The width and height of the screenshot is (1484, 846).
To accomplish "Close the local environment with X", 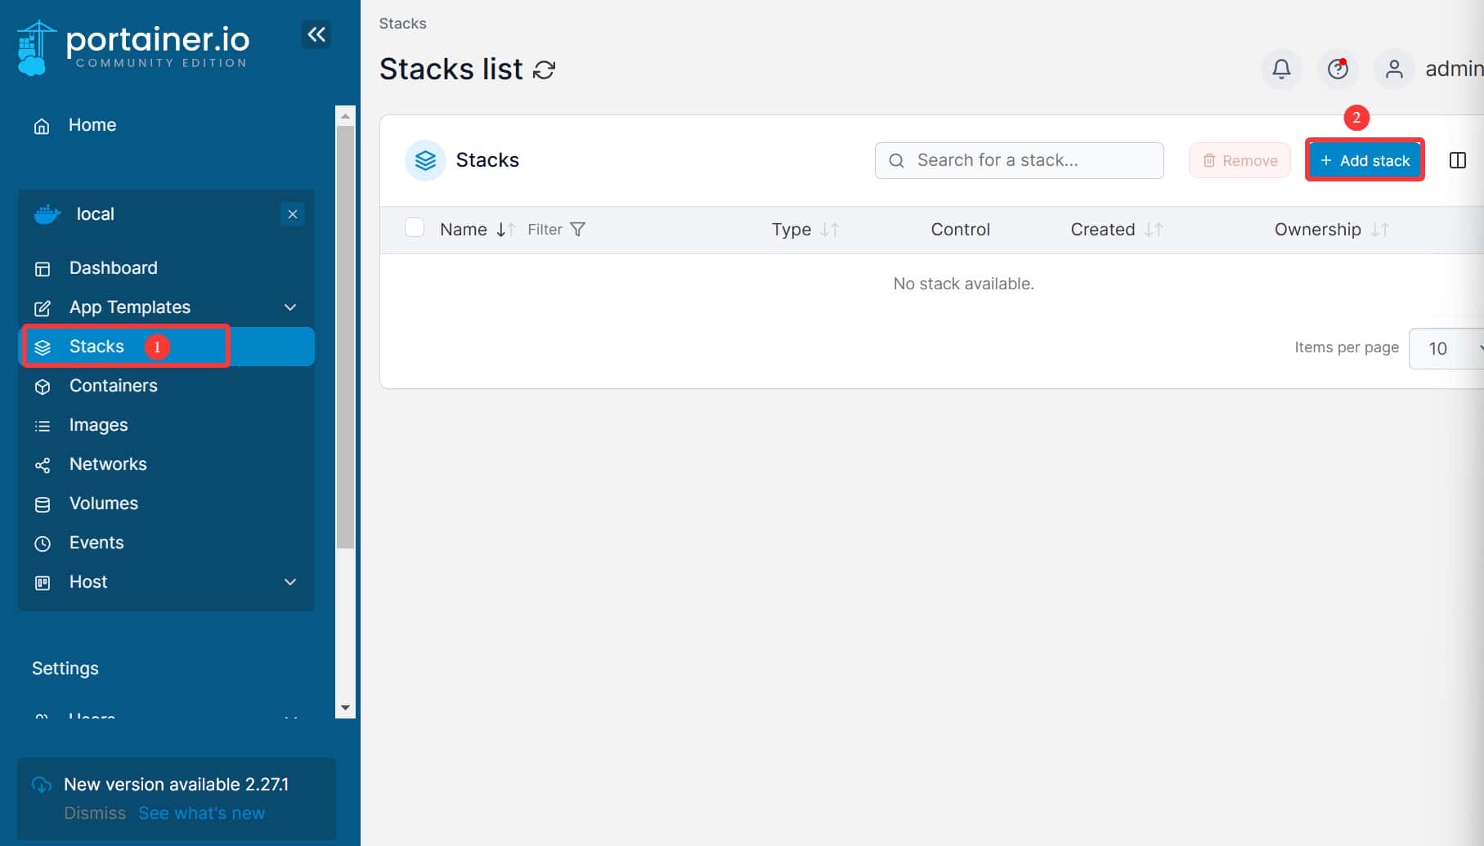I will [292, 214].
